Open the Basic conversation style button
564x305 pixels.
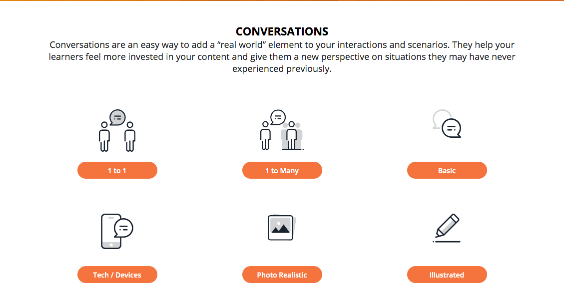point(447,170)
